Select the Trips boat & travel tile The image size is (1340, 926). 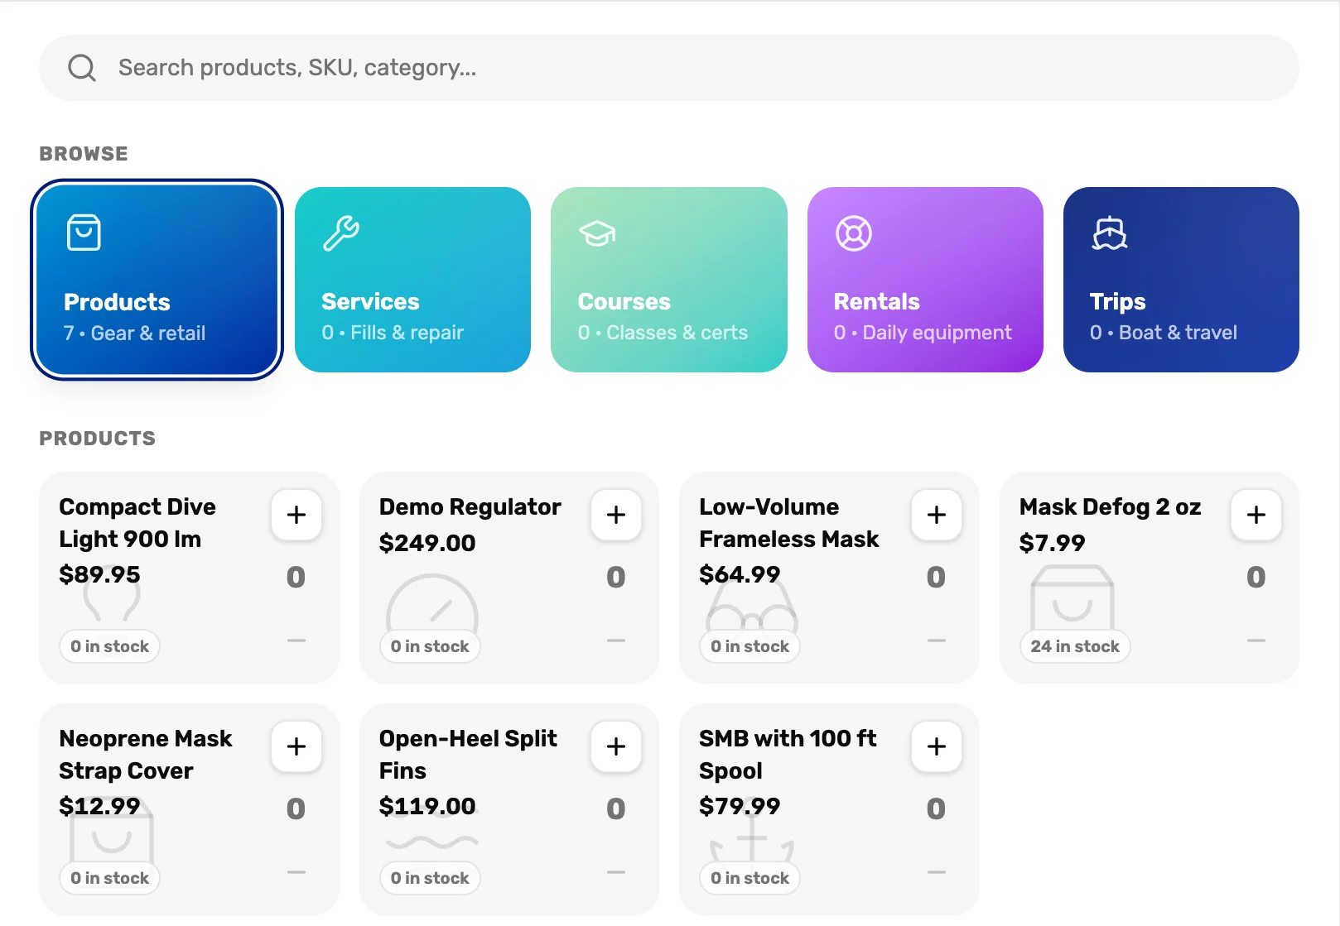pos(1181,280)
